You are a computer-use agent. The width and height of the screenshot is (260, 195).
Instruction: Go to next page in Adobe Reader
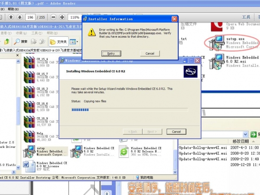click(19, 17)
